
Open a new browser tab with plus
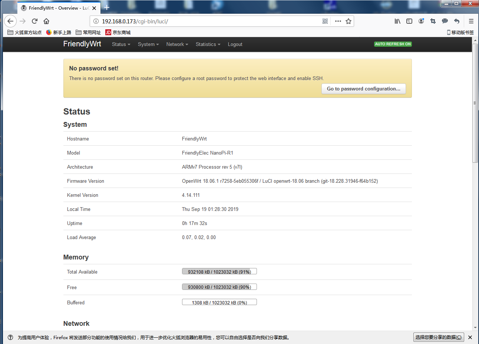(107, 7)
